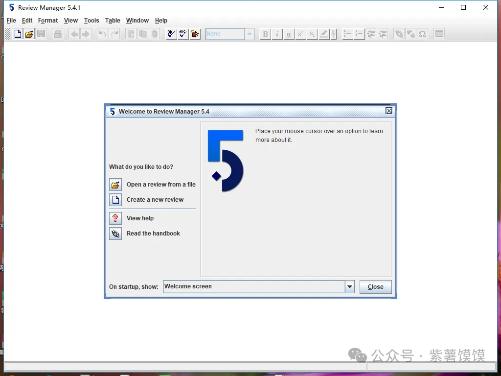The height and width of the screenshot is (376, 501).
Task: Open the style dropdown showing None
Action: pos(250,34)
